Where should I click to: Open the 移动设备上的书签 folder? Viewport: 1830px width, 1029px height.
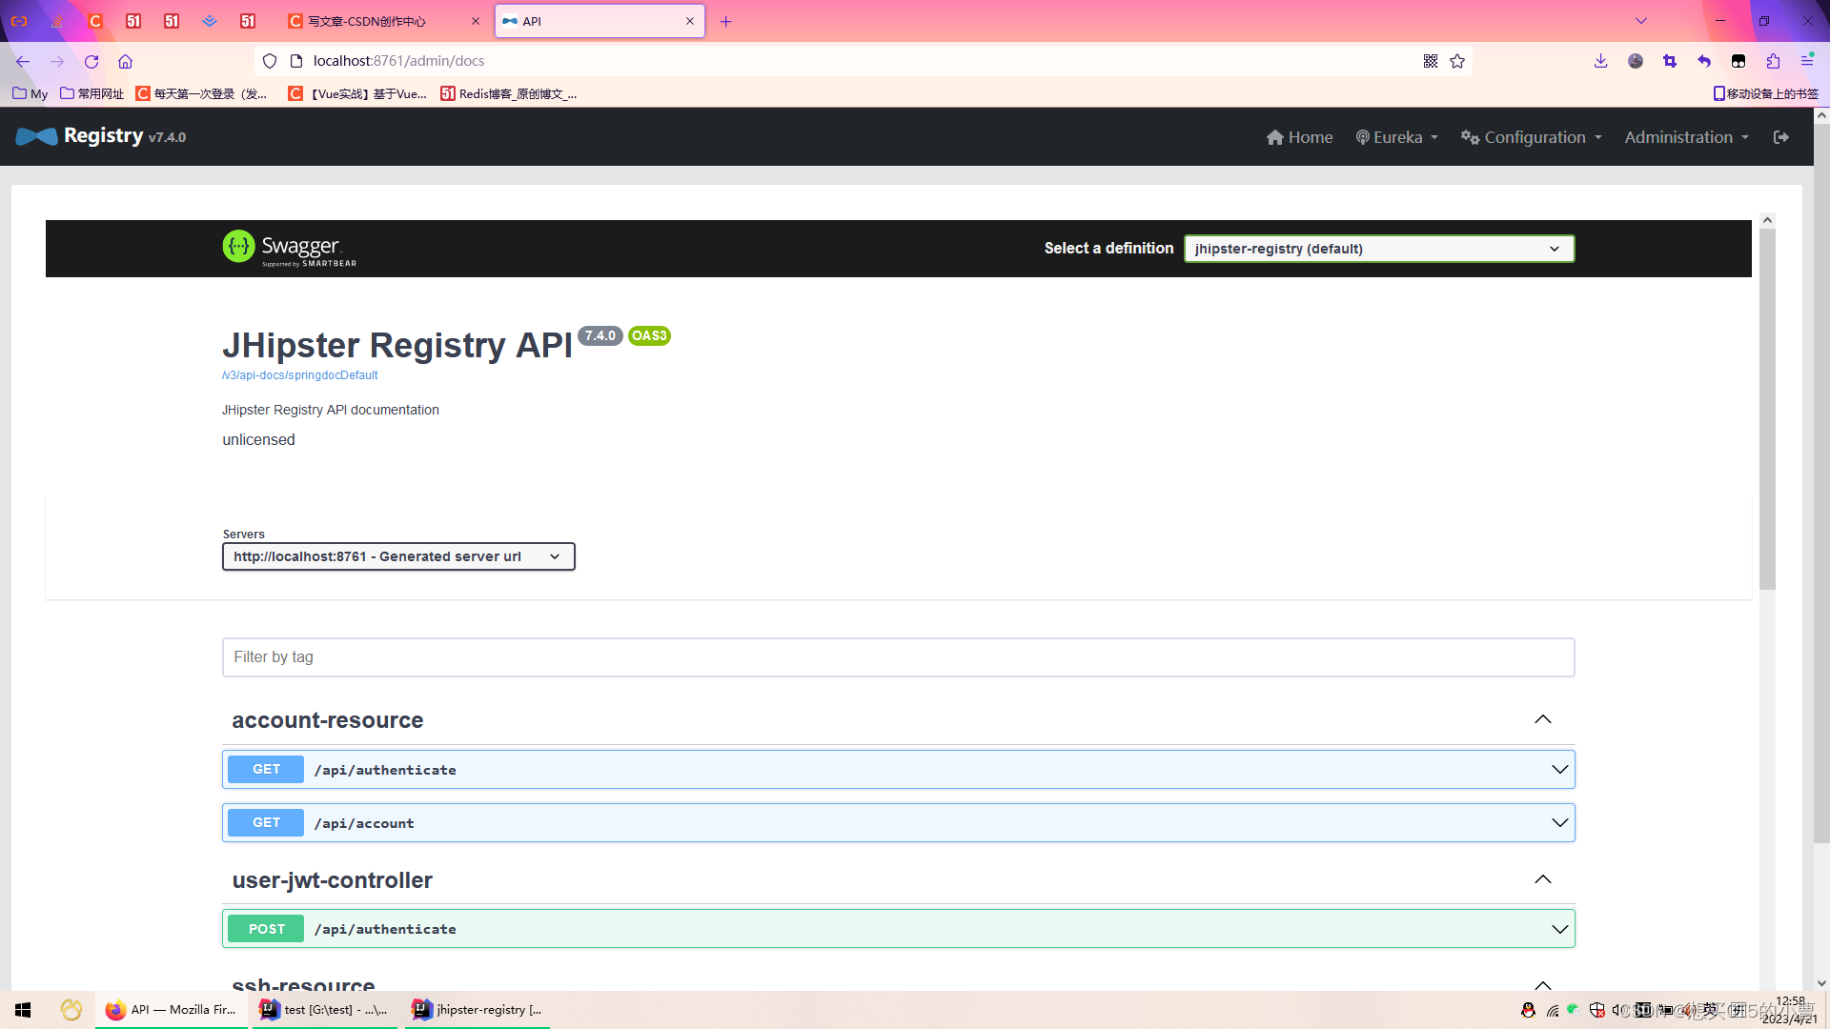tap(1765, 93)
